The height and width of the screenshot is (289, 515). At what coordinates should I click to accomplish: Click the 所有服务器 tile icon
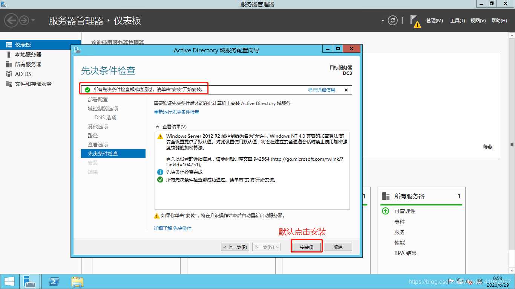click(x=386, y=196)
